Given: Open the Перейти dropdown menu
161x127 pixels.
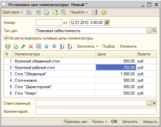Looking at the screenshot, I should (79, 12).
